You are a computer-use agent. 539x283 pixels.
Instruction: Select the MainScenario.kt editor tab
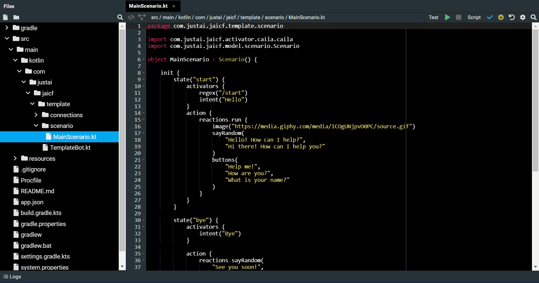click(153, 6)
